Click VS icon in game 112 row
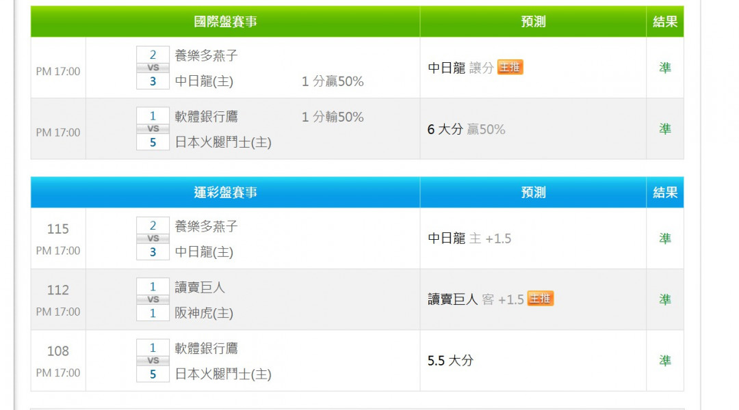This screenshot has width=739, height=410. click(153, 299)
